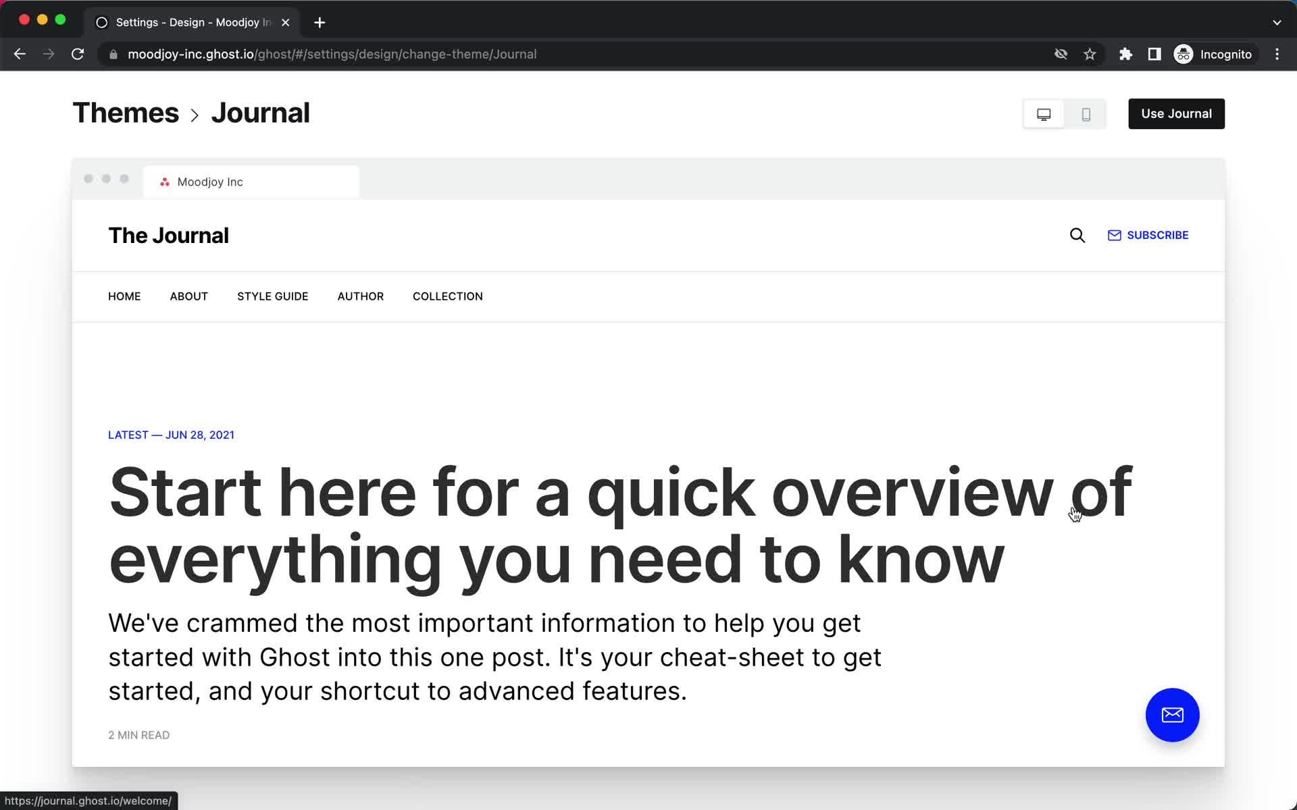Toggle mobile view preview mode
Screen dimensions: 1297x810
click(x=1085, y=113)
